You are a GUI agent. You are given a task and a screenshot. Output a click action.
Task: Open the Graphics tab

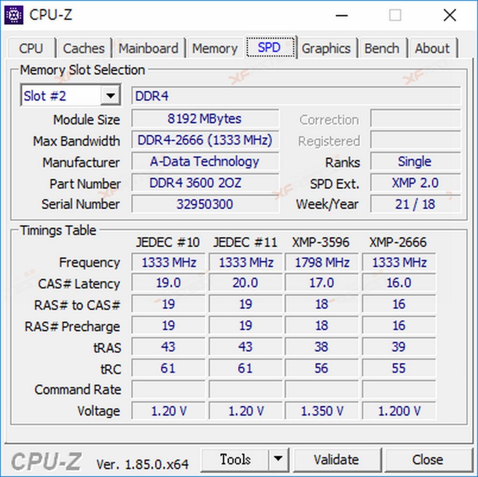point(326,48)
